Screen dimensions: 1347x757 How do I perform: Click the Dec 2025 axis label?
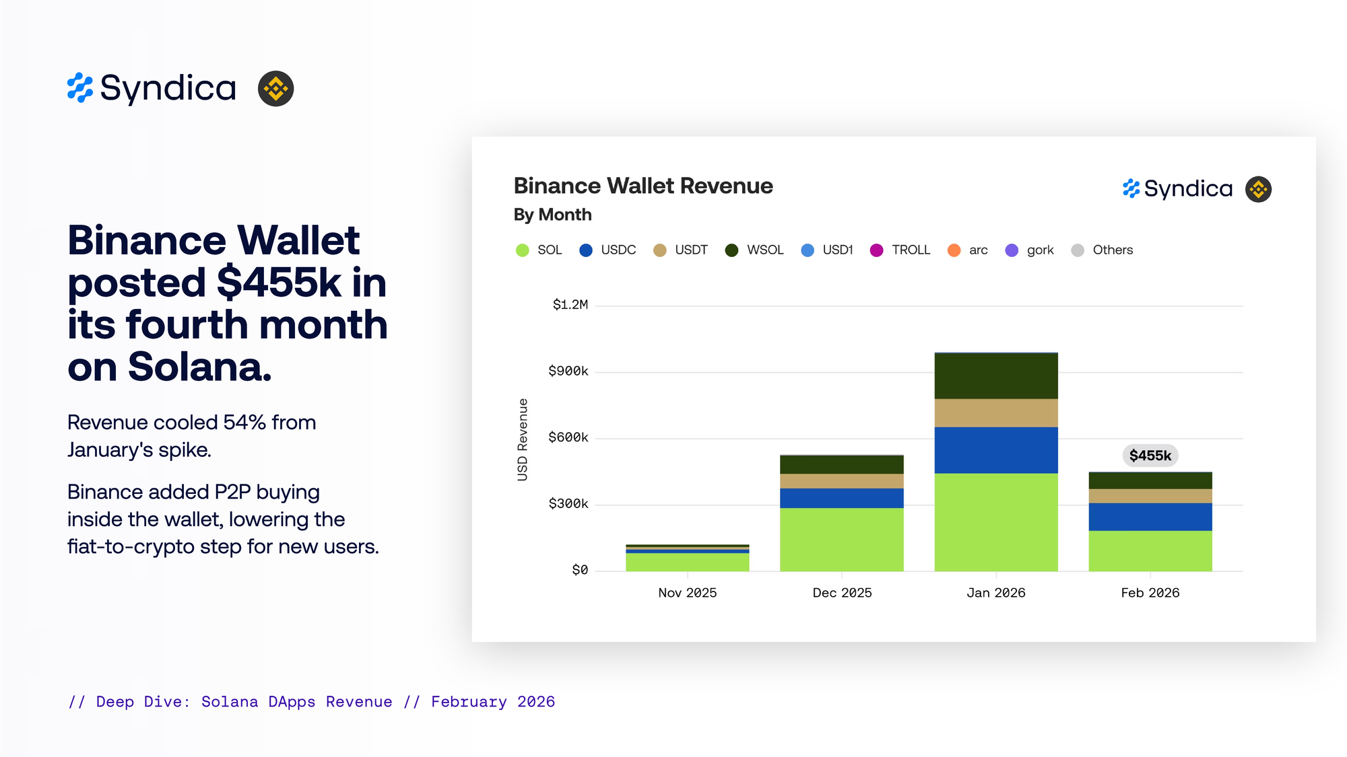842,593
